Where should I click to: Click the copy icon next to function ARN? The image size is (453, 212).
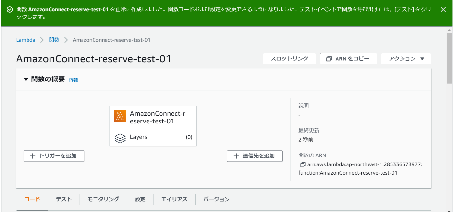point(303,165)
